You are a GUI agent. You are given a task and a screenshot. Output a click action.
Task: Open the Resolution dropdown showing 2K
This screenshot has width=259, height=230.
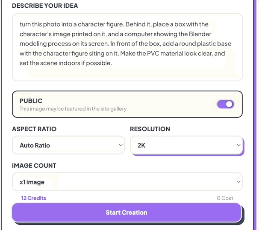[186, 145]
